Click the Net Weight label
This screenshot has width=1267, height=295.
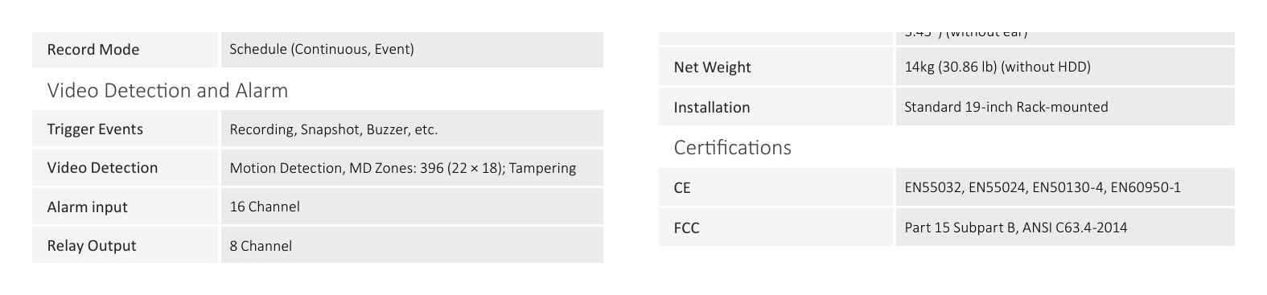click(776, 67)
